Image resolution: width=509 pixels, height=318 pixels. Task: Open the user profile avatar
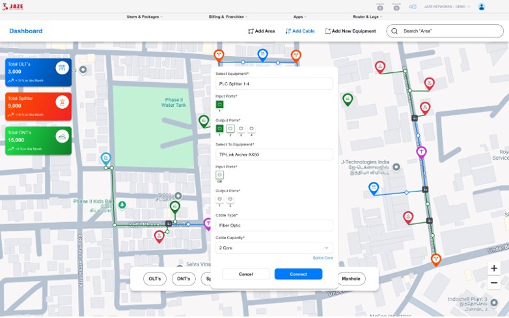[482, 7]
